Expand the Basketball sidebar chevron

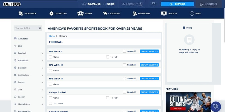[42, 61]
